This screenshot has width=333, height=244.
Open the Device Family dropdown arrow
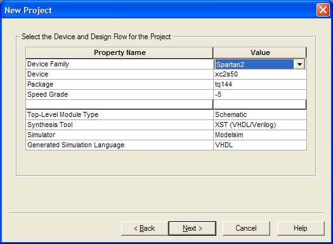point(299,64)
